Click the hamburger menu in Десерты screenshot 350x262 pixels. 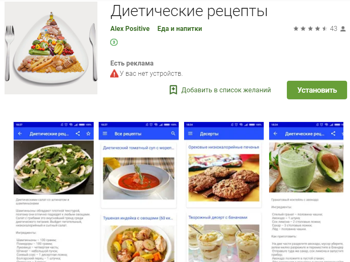[x=190, y=133]
